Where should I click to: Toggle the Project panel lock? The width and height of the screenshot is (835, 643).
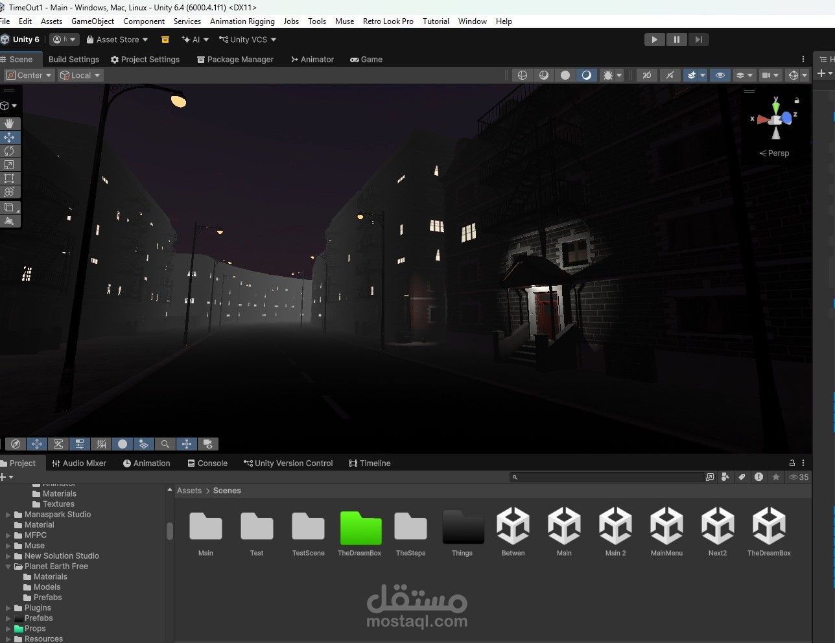point(792,463)
